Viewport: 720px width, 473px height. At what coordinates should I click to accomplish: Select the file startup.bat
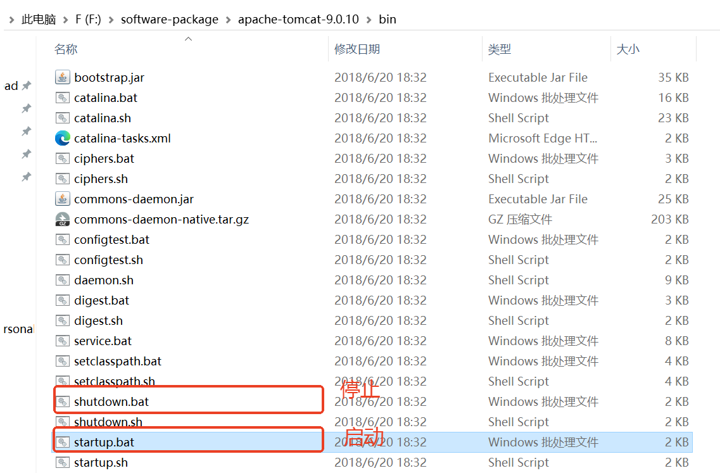point(104,442)
